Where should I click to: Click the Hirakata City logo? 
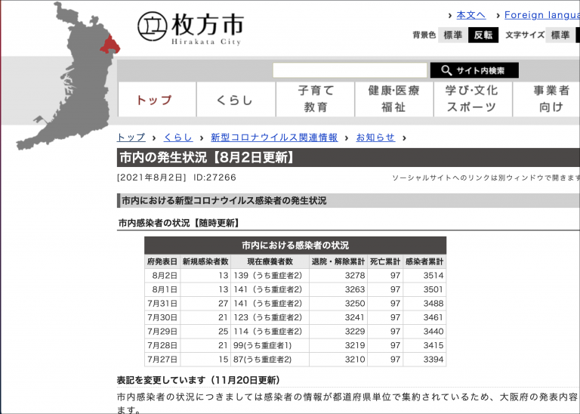coord(190,28)
